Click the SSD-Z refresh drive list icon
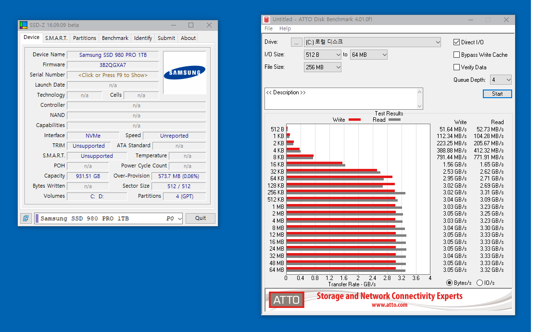The width and height of the screenshot is (554, 332). (x=26, y=218)
